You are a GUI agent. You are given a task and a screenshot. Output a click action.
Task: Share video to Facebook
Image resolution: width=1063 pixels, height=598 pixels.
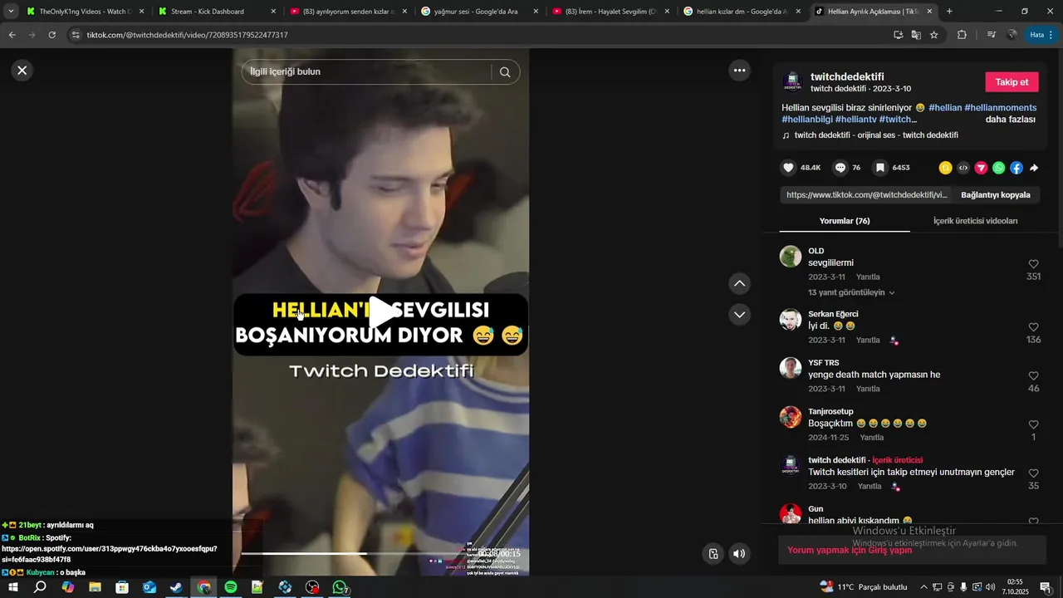tap(1016, 168)
